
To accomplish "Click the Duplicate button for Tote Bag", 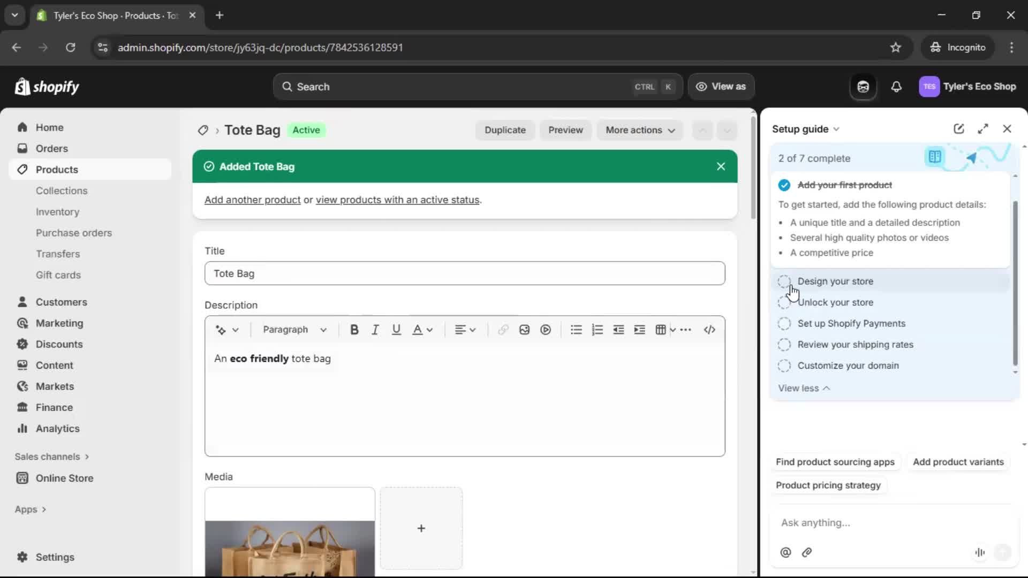I will pos(505,130).
